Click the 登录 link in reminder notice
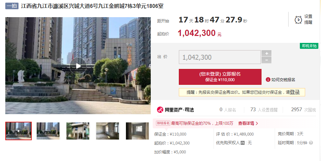Screen dimensions: 321x161 point(295,92)
